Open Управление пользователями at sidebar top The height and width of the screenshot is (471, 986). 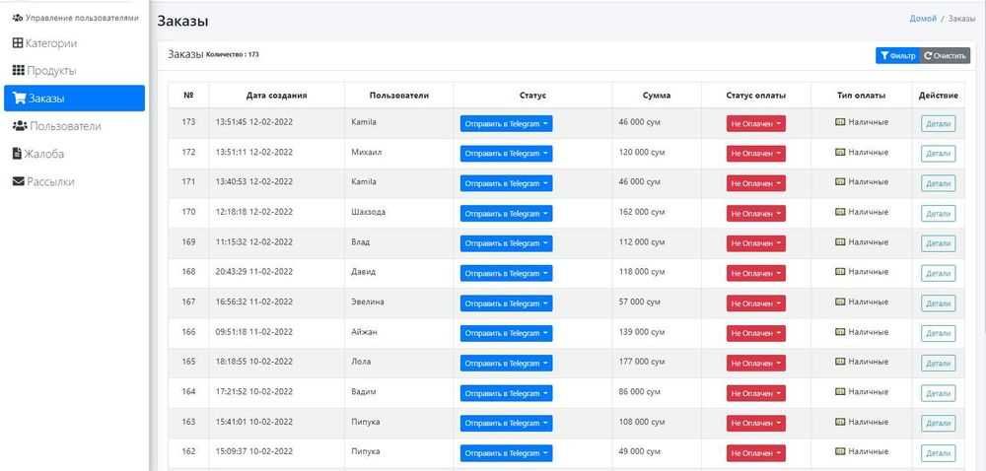click(x=76, y=18)
